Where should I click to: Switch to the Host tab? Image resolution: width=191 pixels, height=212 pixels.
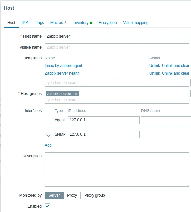click(x=11, y=23)
